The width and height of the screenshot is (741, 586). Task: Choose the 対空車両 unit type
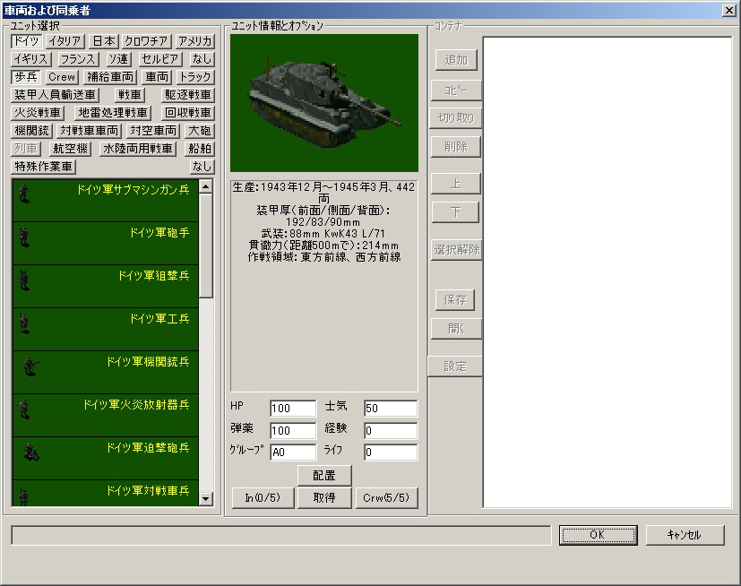pyautogui.click(x=153, y=131)
